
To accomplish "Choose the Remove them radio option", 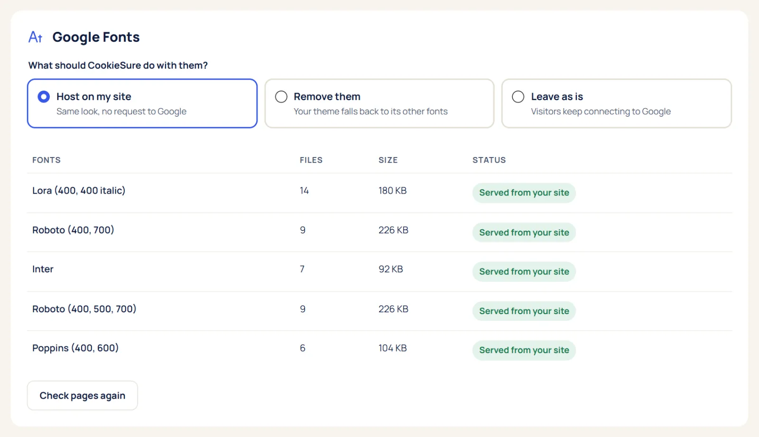I will pos(281,97).
